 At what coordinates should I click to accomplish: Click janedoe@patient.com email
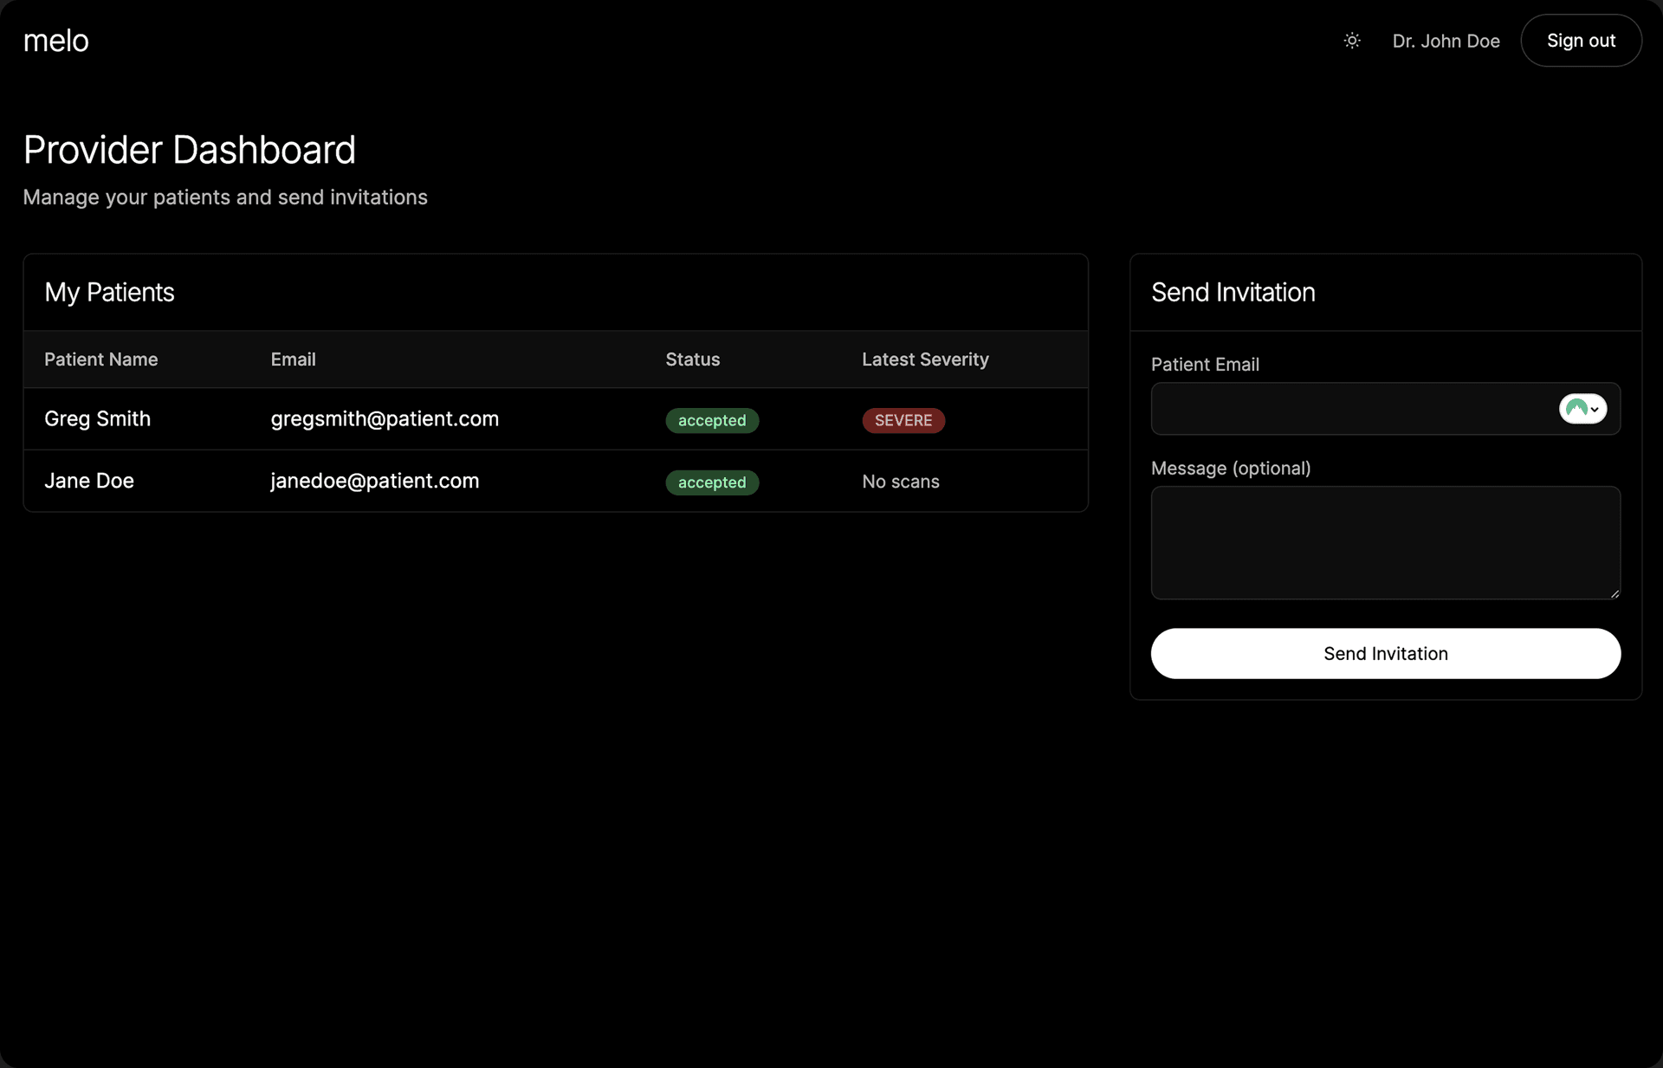[374, 482]
